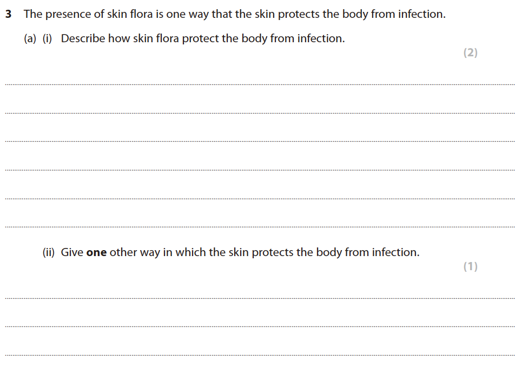The image size is (515, 366).
Task: Click the question number 3
Action: pos(8,15)
